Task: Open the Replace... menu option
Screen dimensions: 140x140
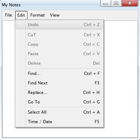Action: (59, 93)
